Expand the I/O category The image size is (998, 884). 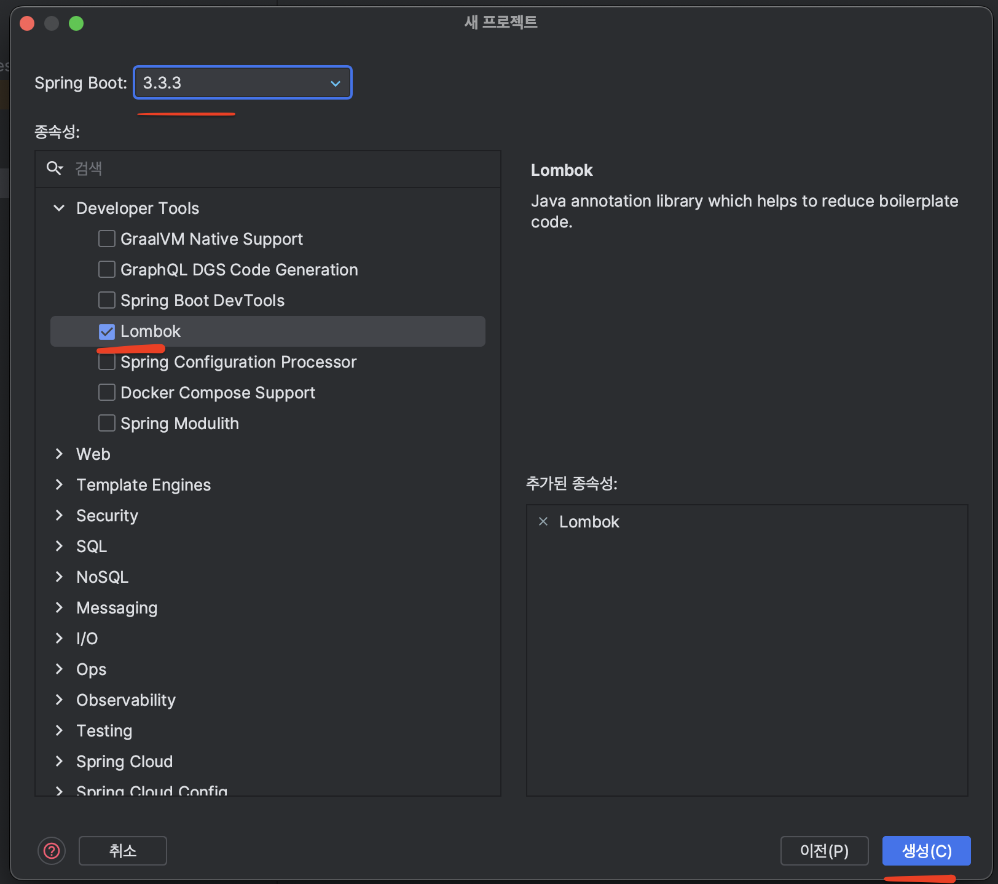(x=59, y=638)
